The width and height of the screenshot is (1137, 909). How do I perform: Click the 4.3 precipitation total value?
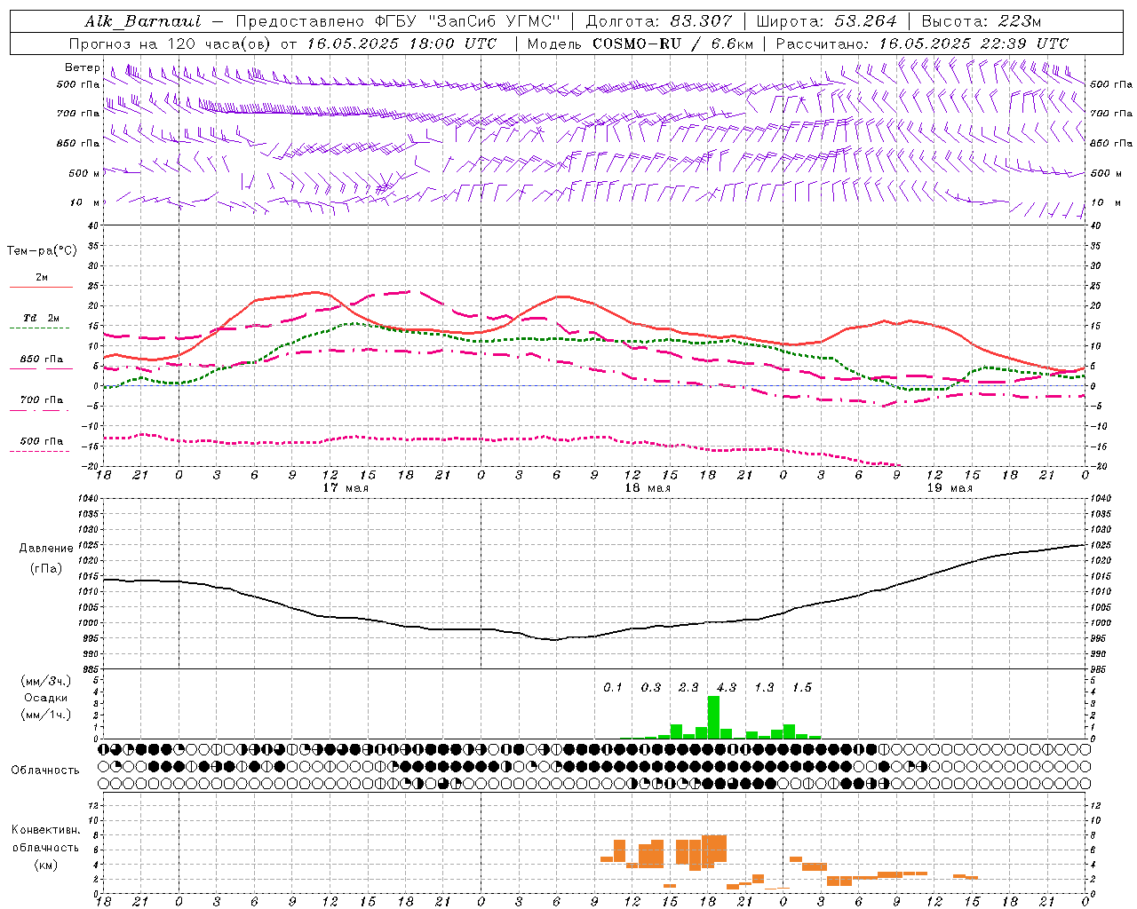727,687
